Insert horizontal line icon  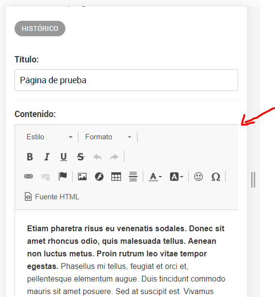coord(133,177)
